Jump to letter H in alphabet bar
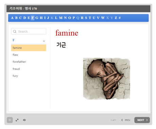This screenshot has width=156, height=129. 41,18
